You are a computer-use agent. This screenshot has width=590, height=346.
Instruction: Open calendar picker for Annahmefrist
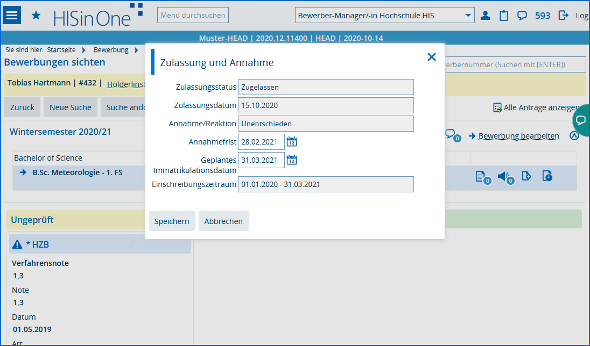pos(292,142)
